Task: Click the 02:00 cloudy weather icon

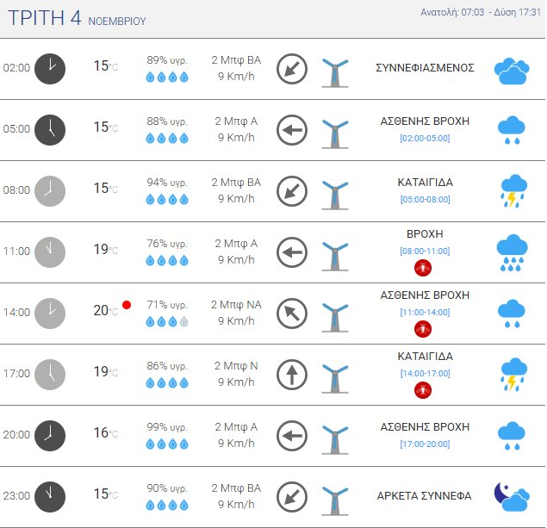Action: (x=512, y=71)
